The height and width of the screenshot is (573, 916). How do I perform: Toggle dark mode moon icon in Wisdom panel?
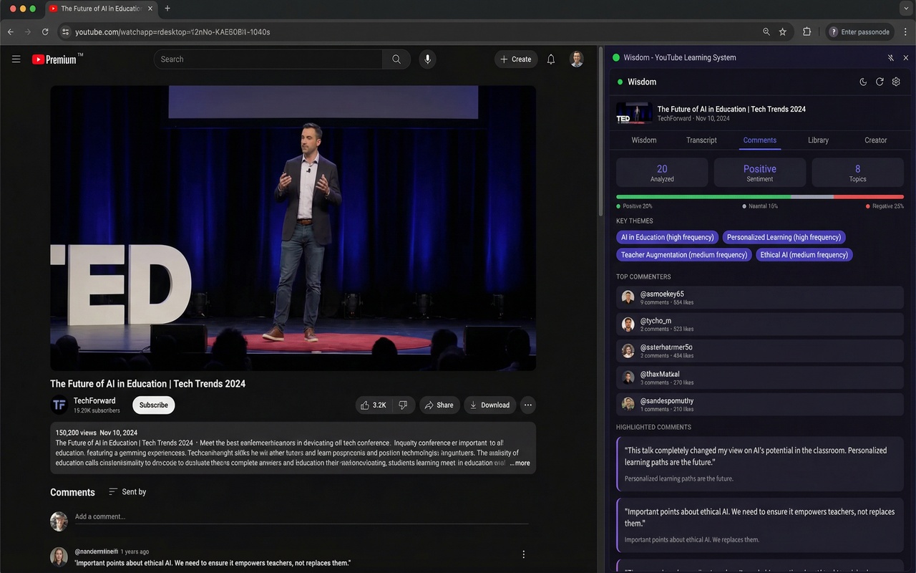click(x=863, y=82)
